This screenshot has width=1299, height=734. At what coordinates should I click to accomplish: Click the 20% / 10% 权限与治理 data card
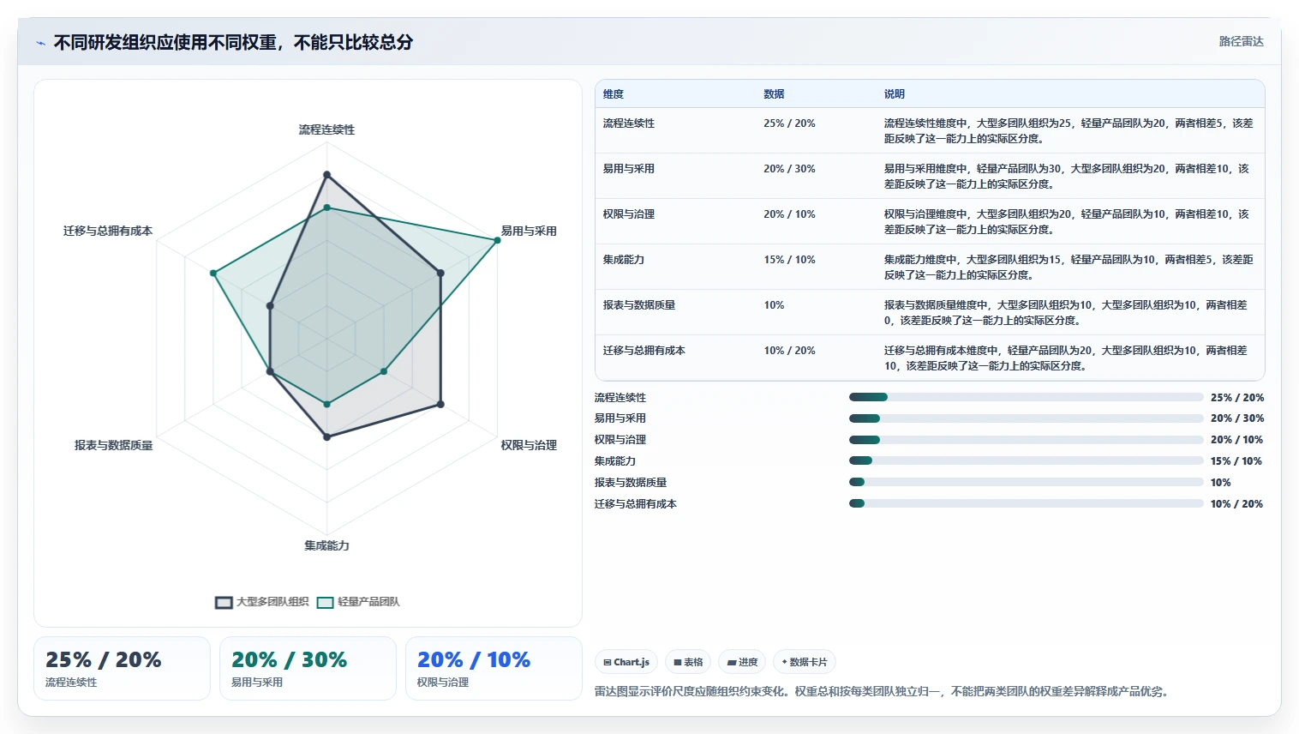pos(494,669)
